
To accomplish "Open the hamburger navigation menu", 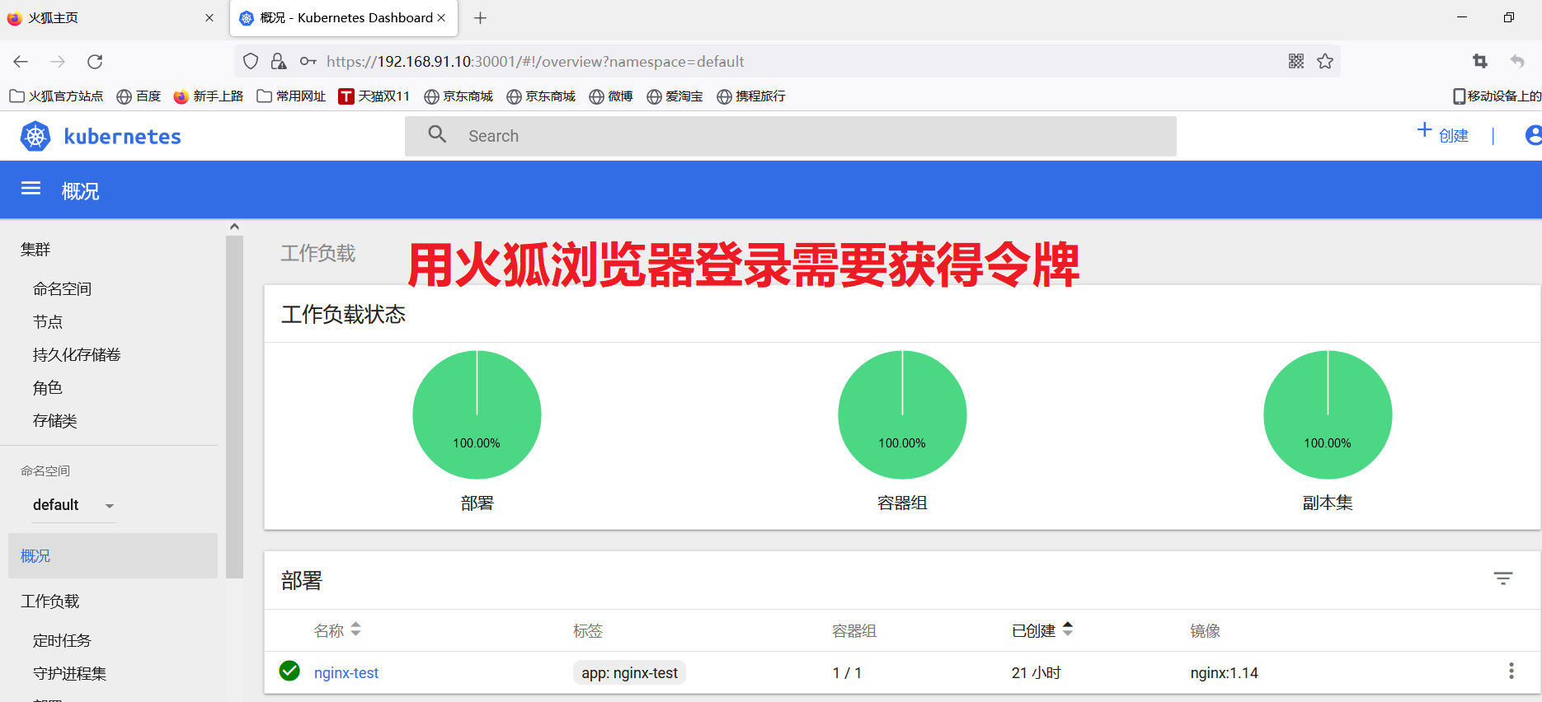I will pyautogui.click(x=31, y=189).
